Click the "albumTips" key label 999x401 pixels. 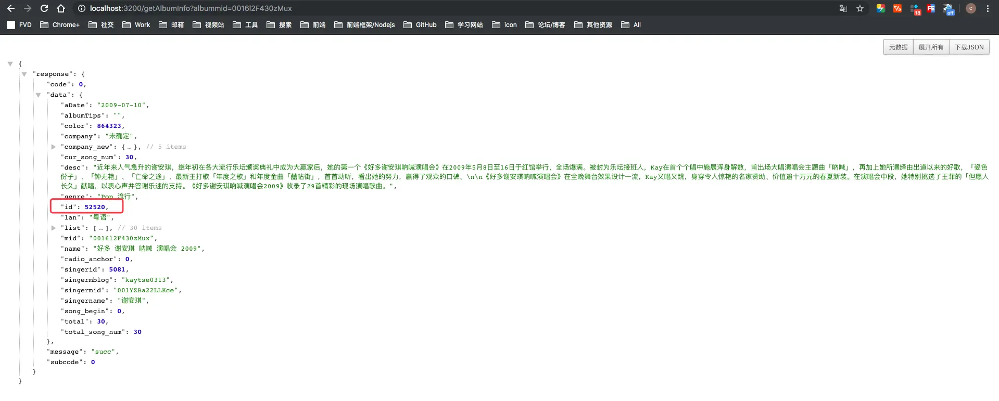click(x=83, y=115)
